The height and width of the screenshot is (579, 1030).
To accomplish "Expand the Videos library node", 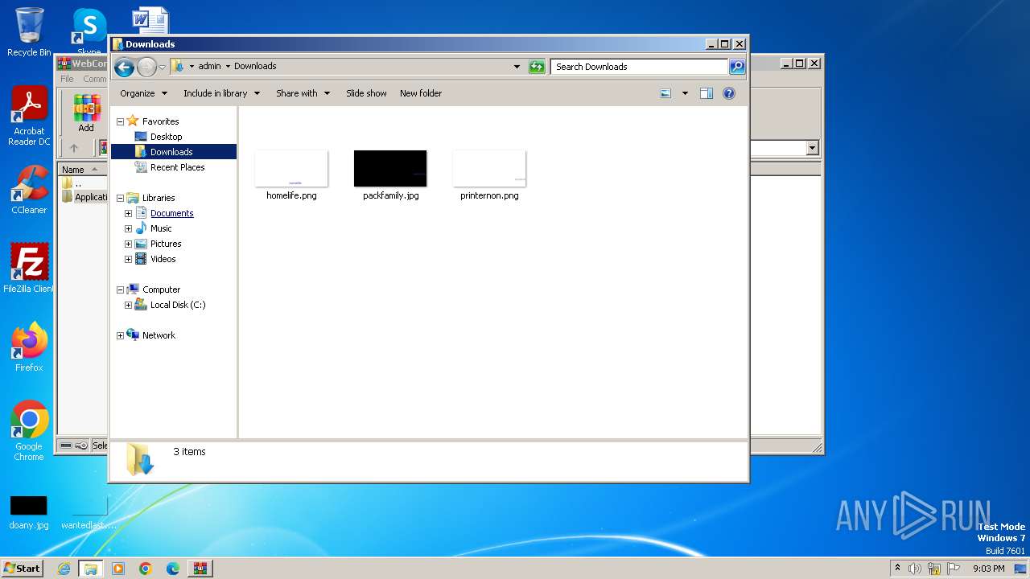I will 128,259.
